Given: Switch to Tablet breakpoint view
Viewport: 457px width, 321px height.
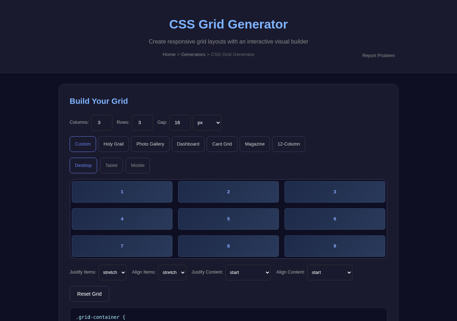Looking at the screenshot, I should tap(111, 165).
